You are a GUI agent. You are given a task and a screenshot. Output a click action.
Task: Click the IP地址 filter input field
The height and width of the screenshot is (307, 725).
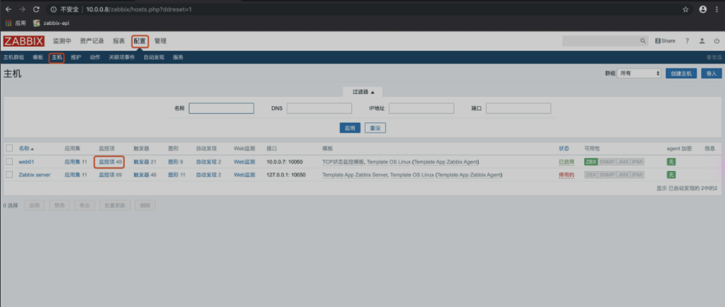tap(421, 108)
